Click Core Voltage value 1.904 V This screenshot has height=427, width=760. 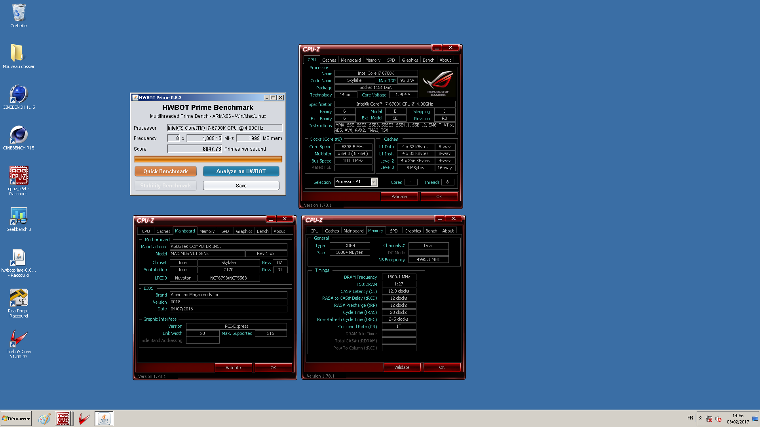click(403, 94)
